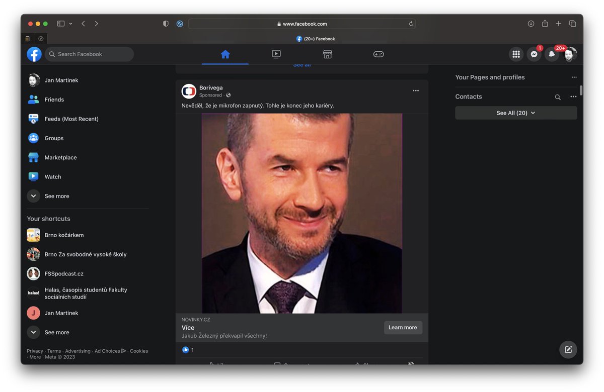Open the Terms footer link
The image size is (604, 392).
click(54, 351)
